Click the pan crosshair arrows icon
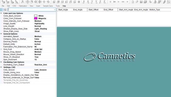 pyautogui.click(x=44, y=2)
